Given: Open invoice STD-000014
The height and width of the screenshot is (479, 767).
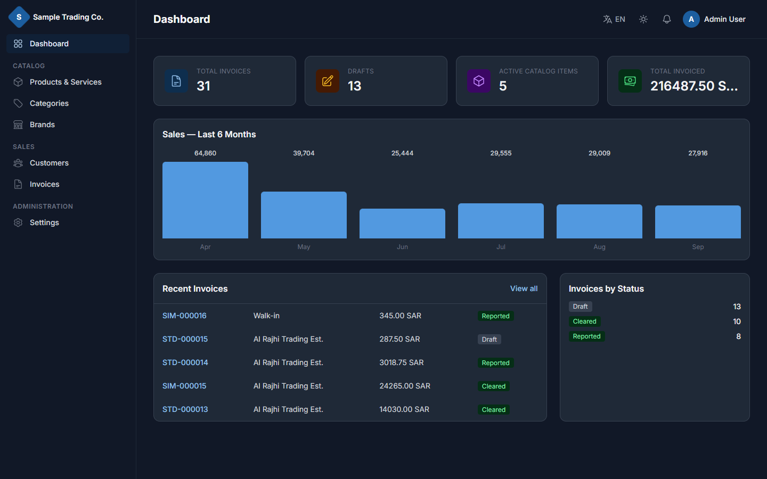Looking at the screenshot, I should point(185,362).
